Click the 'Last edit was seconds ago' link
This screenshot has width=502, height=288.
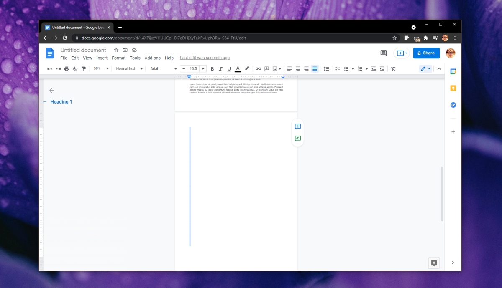click(x=205, y=58)
